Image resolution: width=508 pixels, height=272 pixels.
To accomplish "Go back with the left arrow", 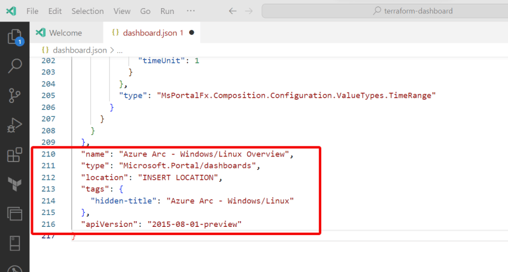I will pyautogui.click(x=232, y=11).
